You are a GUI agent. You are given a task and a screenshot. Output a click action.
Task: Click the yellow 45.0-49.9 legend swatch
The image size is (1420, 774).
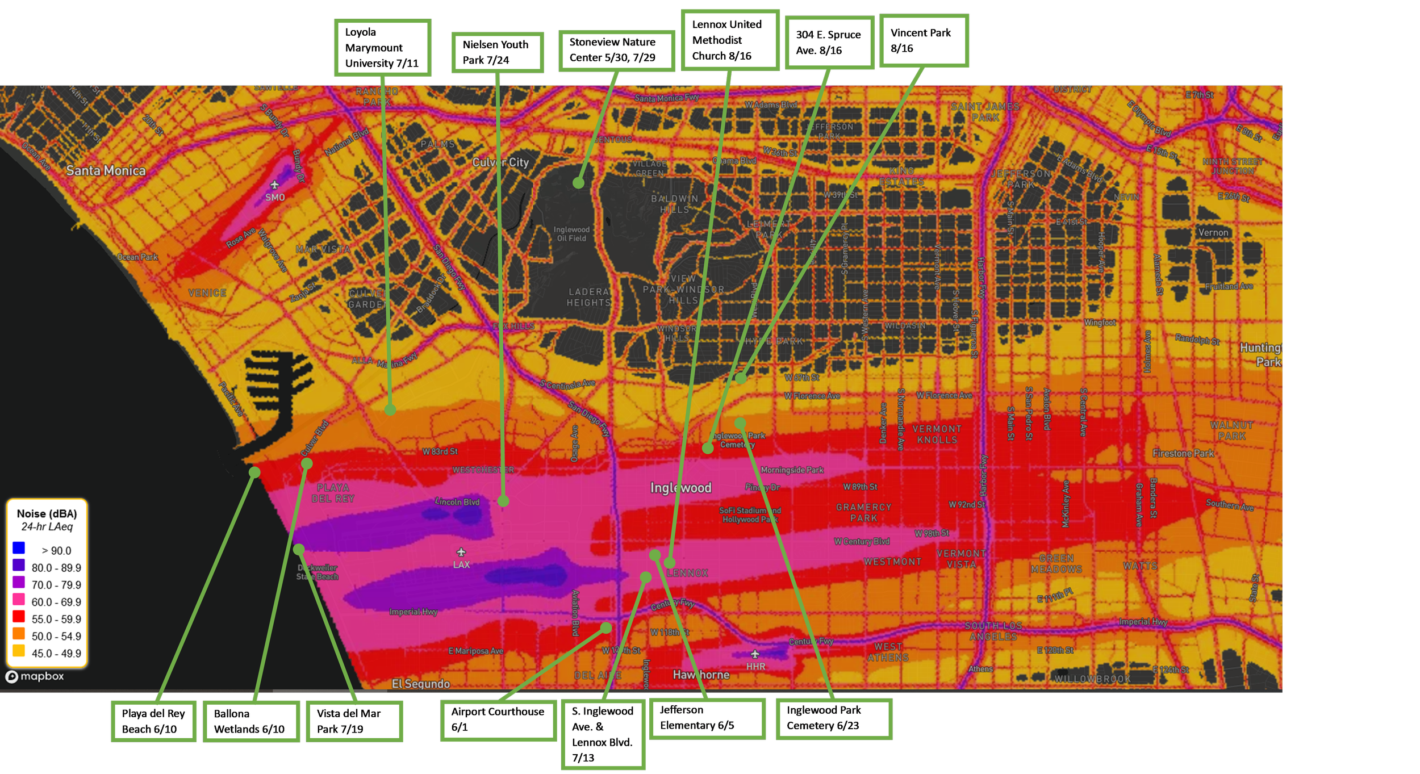coord(19,651)
